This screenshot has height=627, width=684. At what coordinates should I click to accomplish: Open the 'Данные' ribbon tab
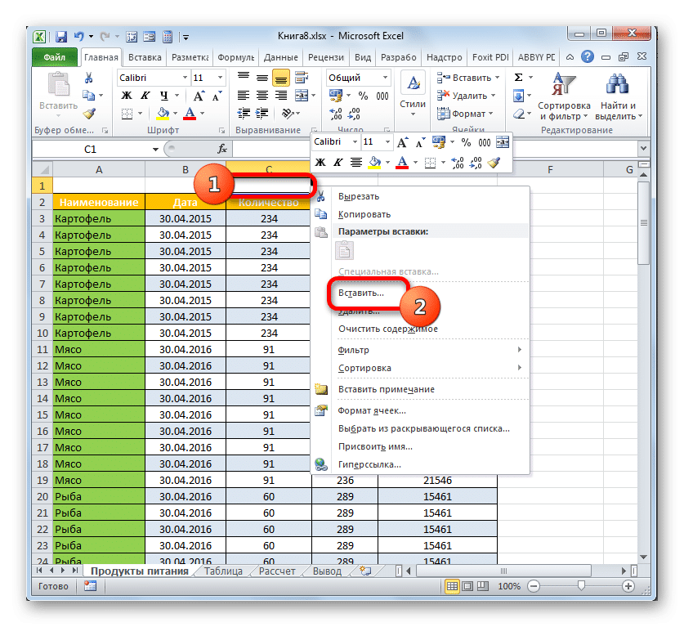pyautogui.click(x=280, y=58)
